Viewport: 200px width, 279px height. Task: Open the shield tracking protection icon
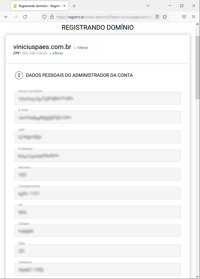tap(45, 17)
